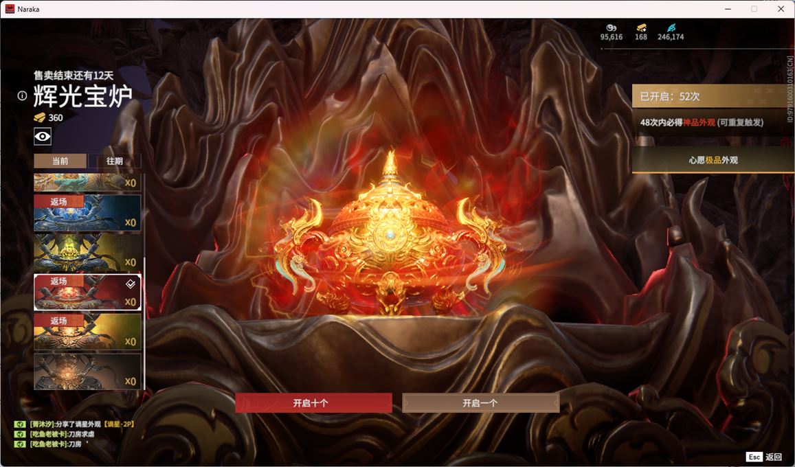795x467 pixels.
Task: Click the 已开启：52次 counter banner
Action: (713, 96)
